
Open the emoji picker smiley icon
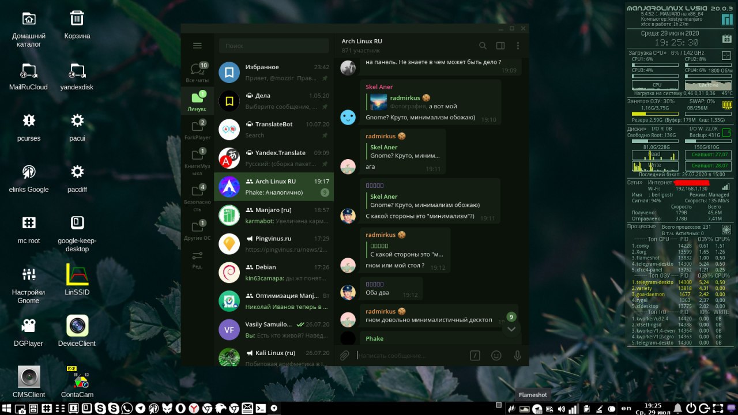(x=496, y=356)
